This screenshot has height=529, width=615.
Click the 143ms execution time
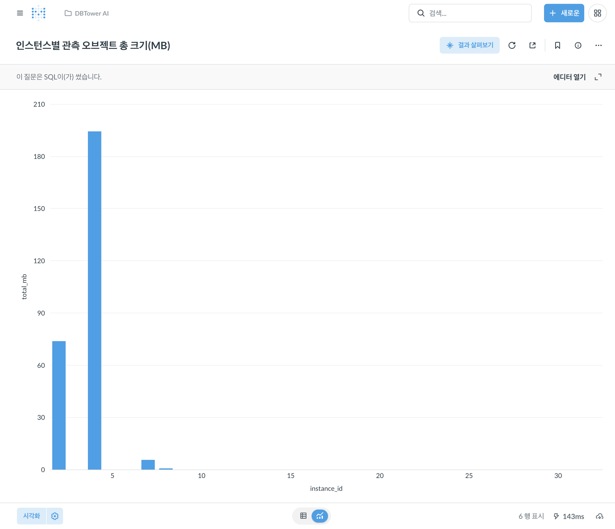pyautogui.click(x=573, y=516)
